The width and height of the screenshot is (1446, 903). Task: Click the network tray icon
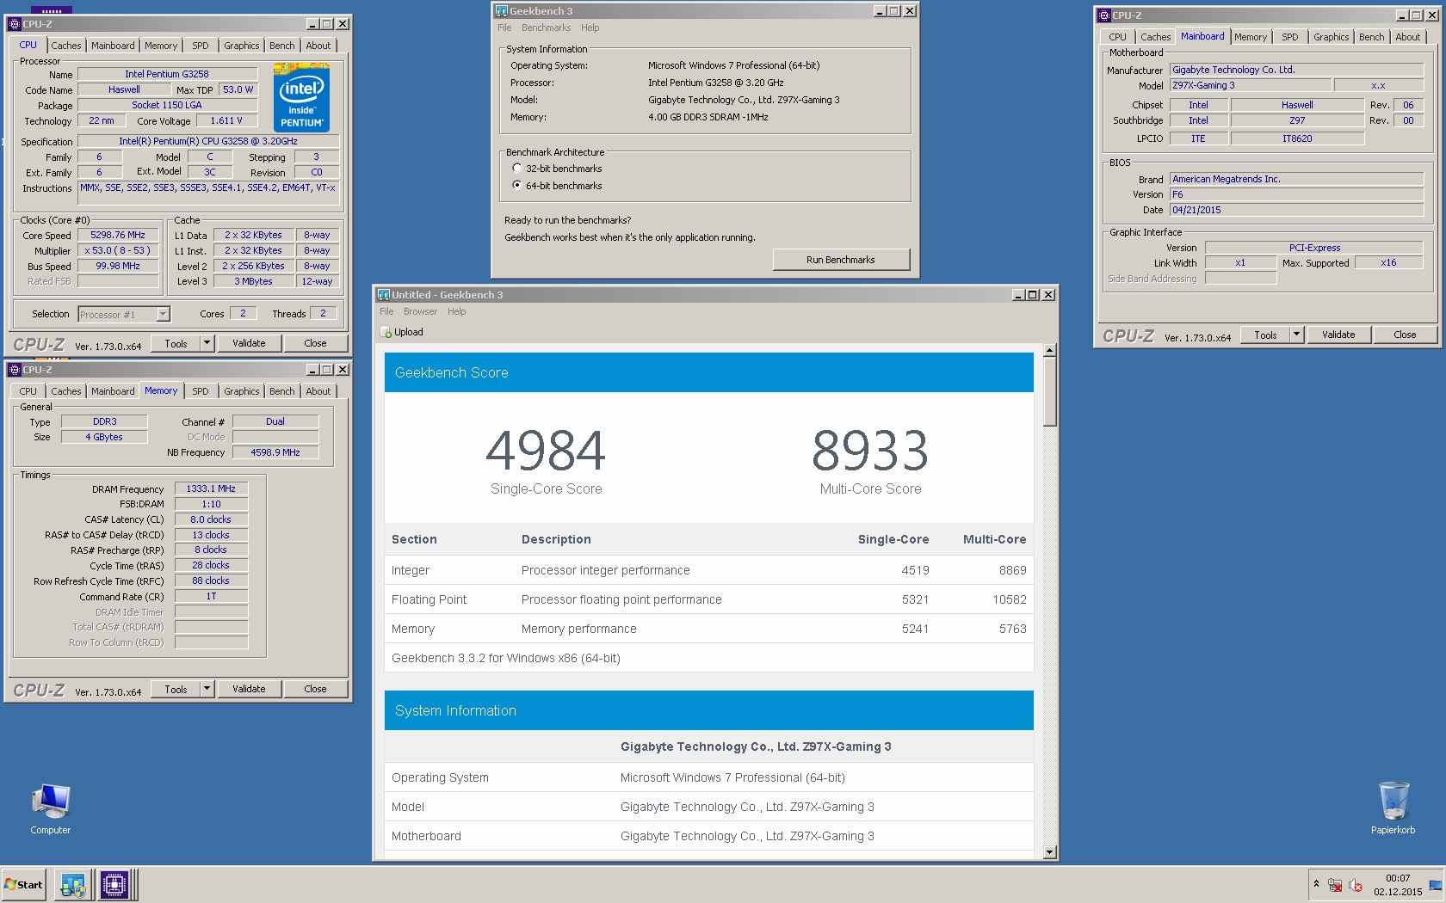tap(1335, 885)
